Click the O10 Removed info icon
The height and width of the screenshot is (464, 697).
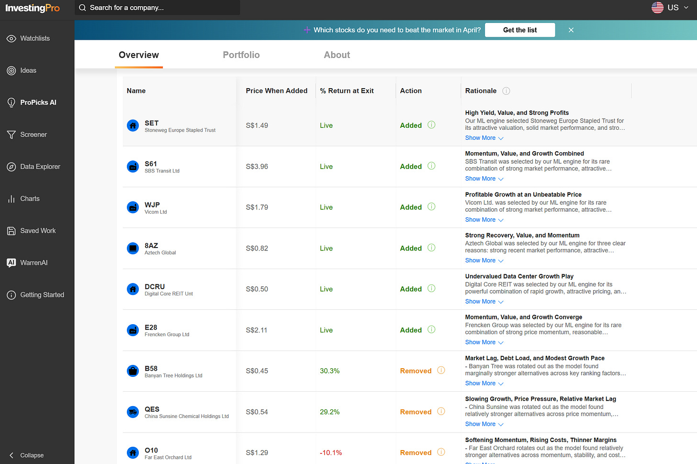pos(441,453)
